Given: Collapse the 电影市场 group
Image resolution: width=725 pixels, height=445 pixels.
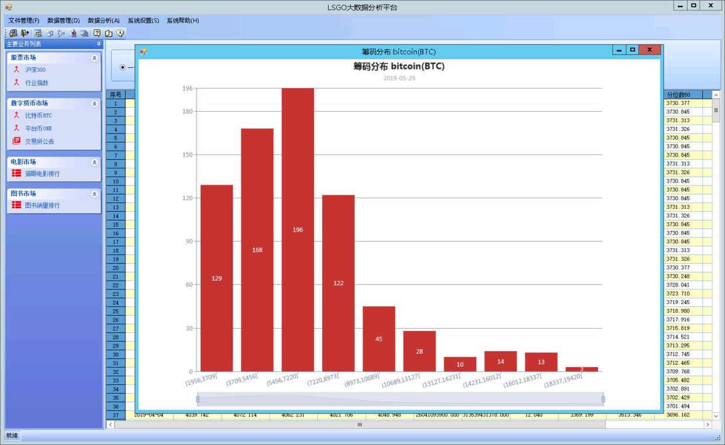Looking at the screenshot, I should click(95, 162).
